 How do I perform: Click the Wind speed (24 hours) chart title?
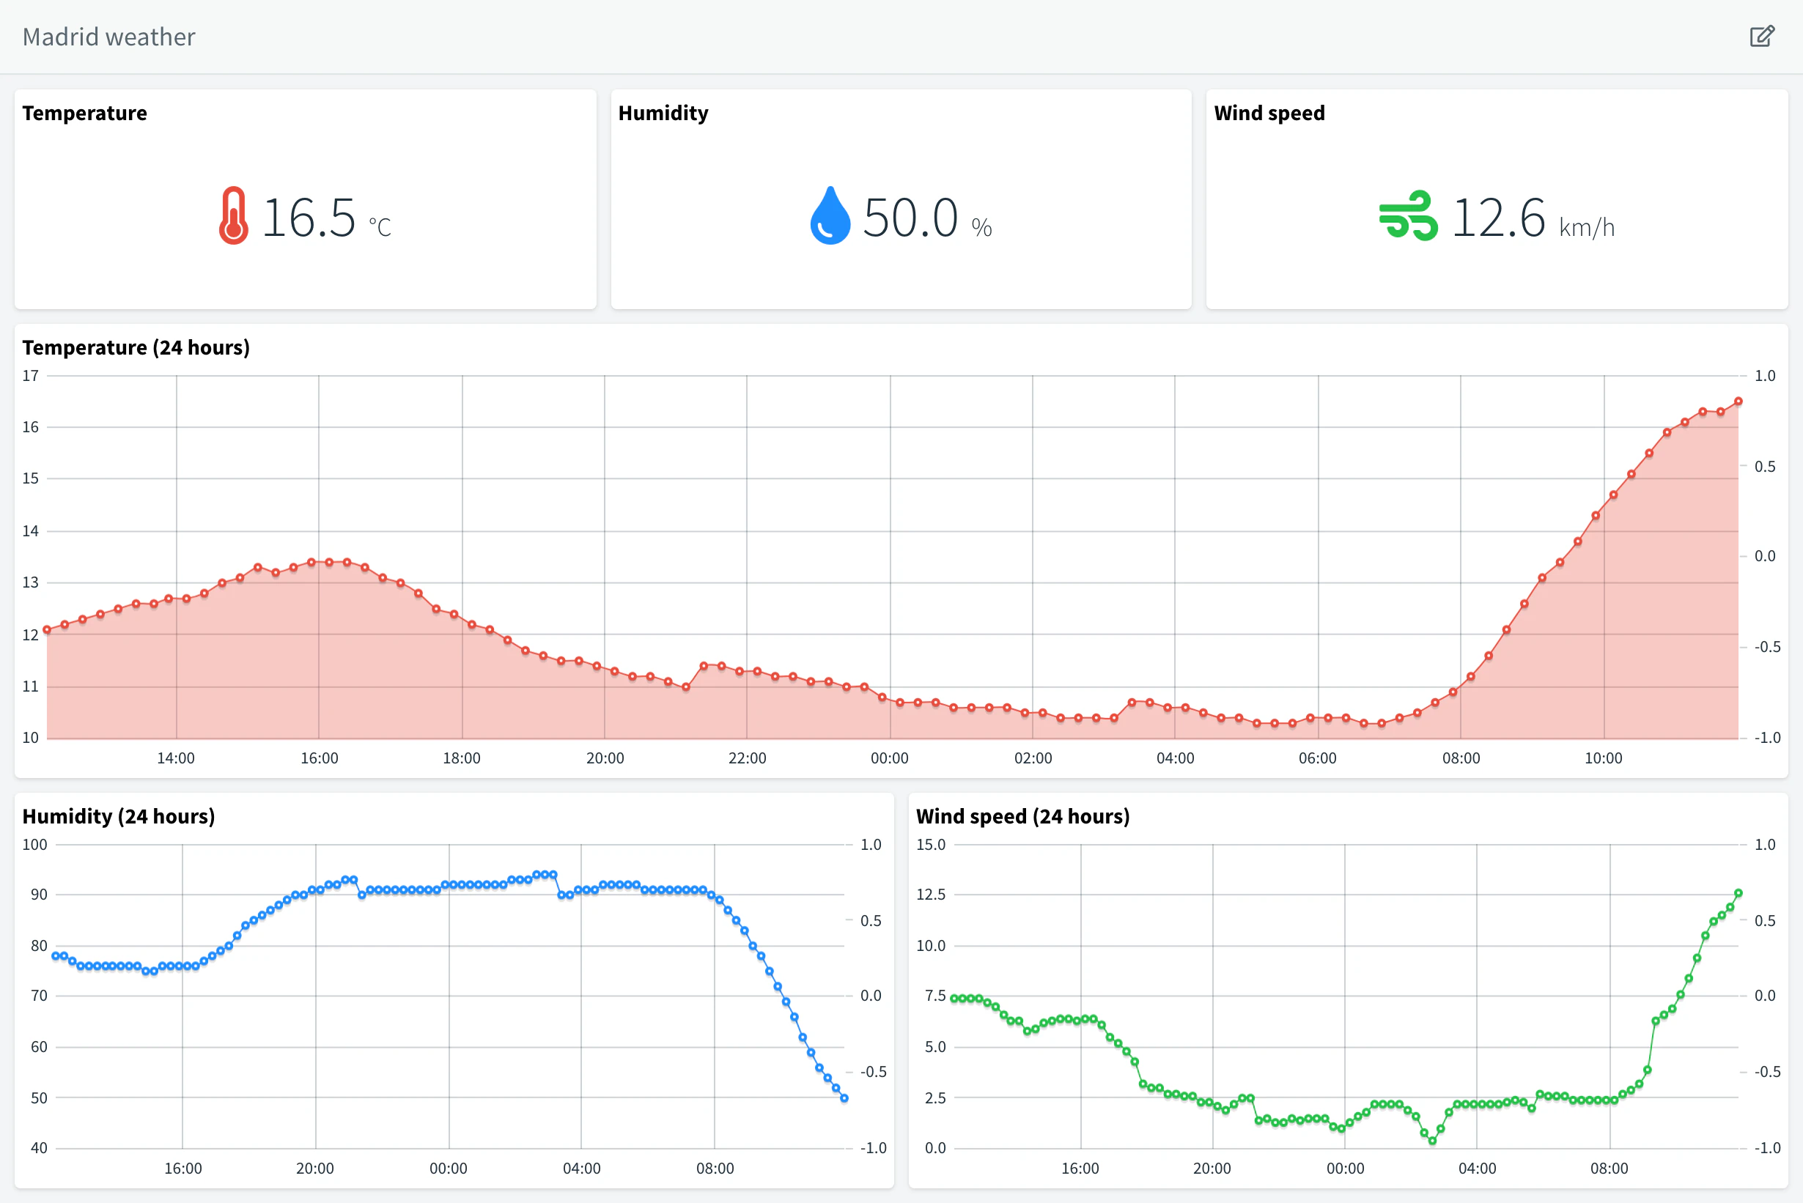point(1022,816)
